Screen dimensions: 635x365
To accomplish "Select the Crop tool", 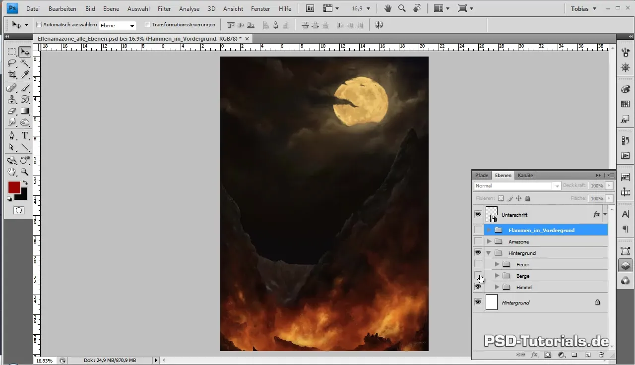I will coord(12,75).
